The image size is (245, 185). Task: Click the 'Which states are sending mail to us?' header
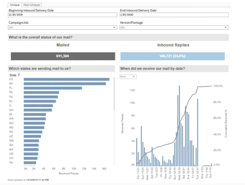click(x=40, y=69)
